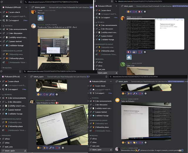The image size is (188, 153).
Task: Collapse TECHNICAL category in chooz's chat sidebar
Action: click(x=101, y=22)
